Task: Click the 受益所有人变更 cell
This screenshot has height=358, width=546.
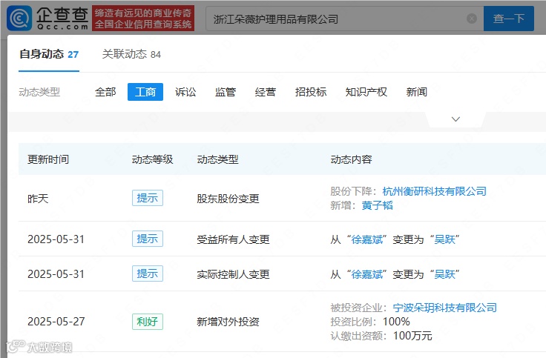Action: coord(233,239)
